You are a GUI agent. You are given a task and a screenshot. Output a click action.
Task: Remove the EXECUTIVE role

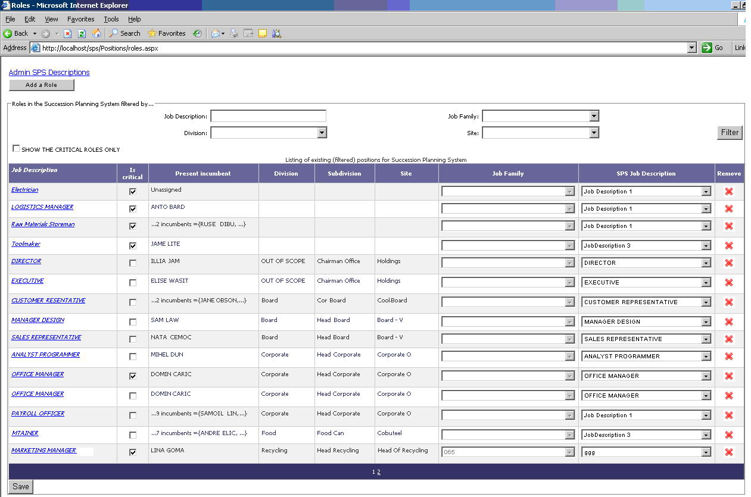coord(729,282)
